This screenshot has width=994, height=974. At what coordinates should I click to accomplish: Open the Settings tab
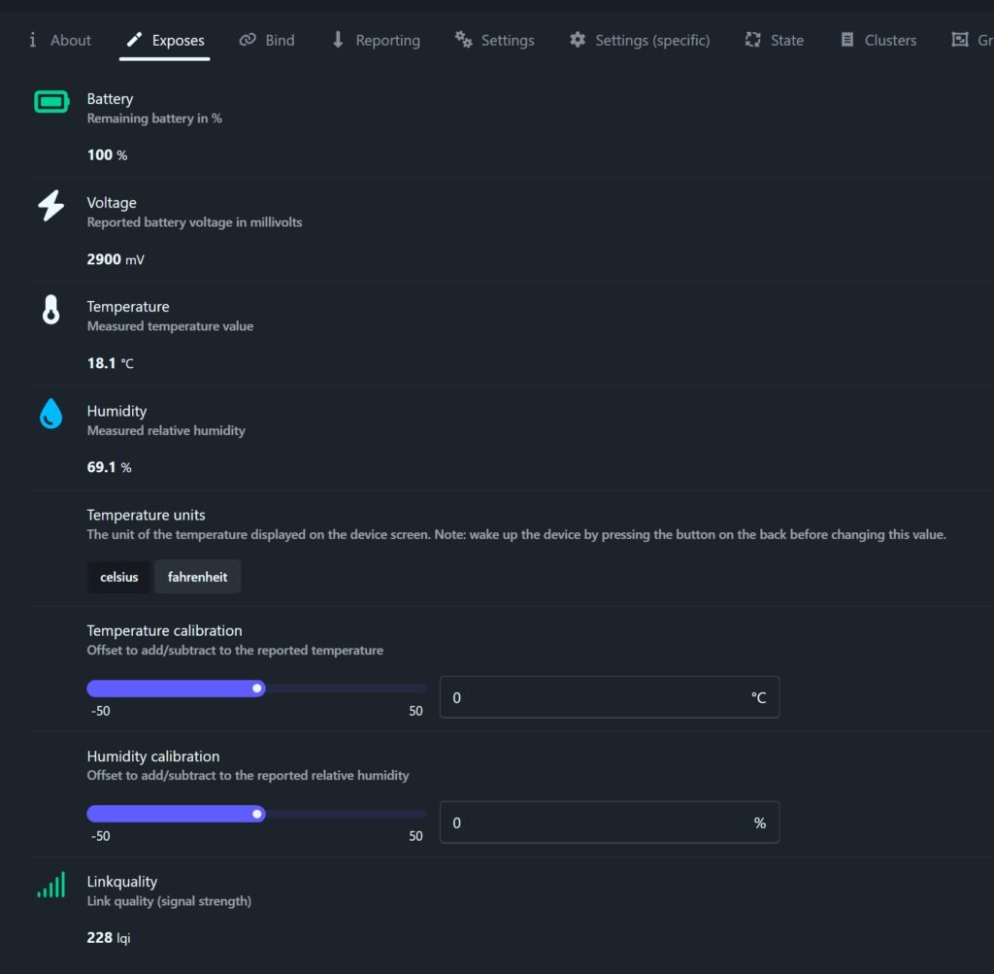point(495,40)
